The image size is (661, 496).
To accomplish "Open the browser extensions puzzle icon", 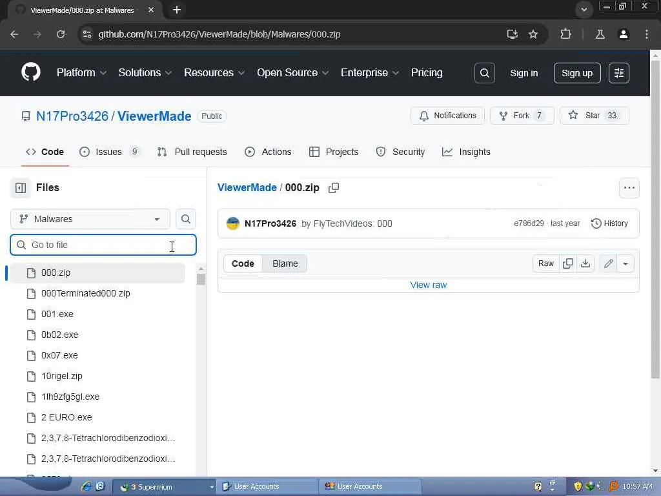I will pos(565,34).
